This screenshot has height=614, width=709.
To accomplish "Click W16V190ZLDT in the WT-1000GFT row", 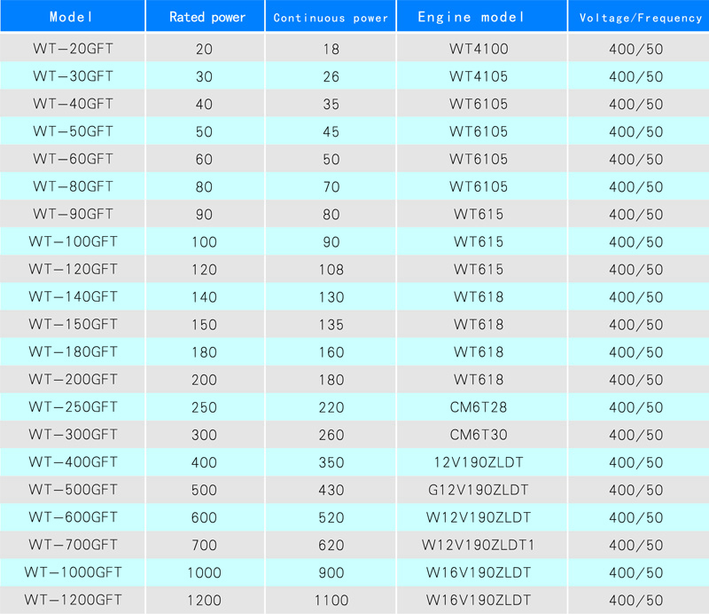I will pos(482,573).
